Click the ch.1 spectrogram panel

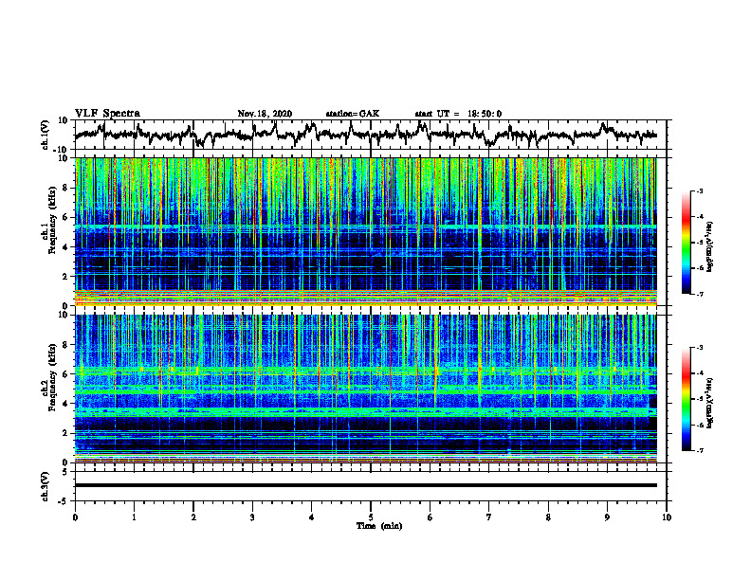[365, 231]
